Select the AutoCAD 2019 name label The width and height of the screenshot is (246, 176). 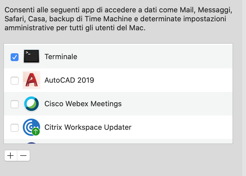pyautogui.click(x=69, y=80)
